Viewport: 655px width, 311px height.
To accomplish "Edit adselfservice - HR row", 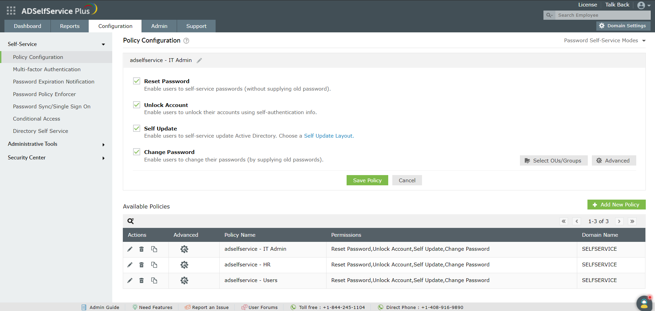I will click(130, 265).
